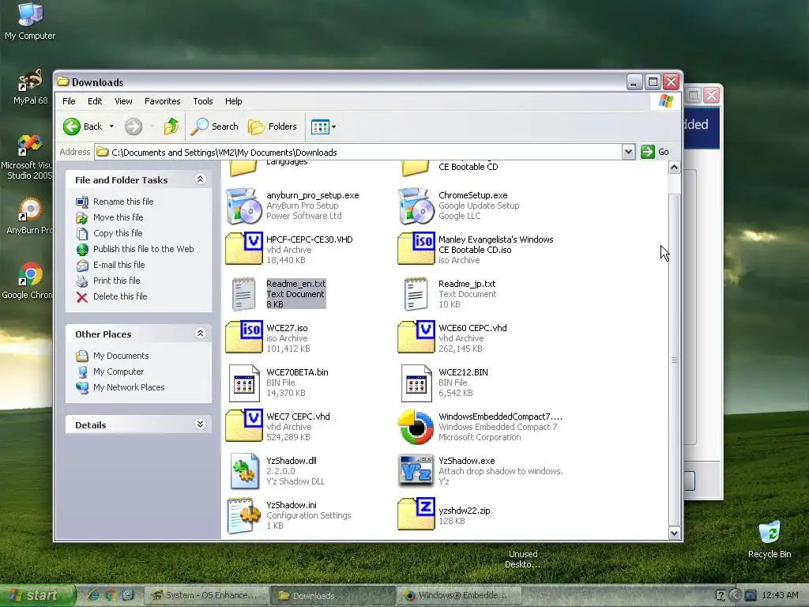The height and width of the screenshot is (607, 809).
Task: Click the scrollbar up arrow
Action: [x=674, y=168]
